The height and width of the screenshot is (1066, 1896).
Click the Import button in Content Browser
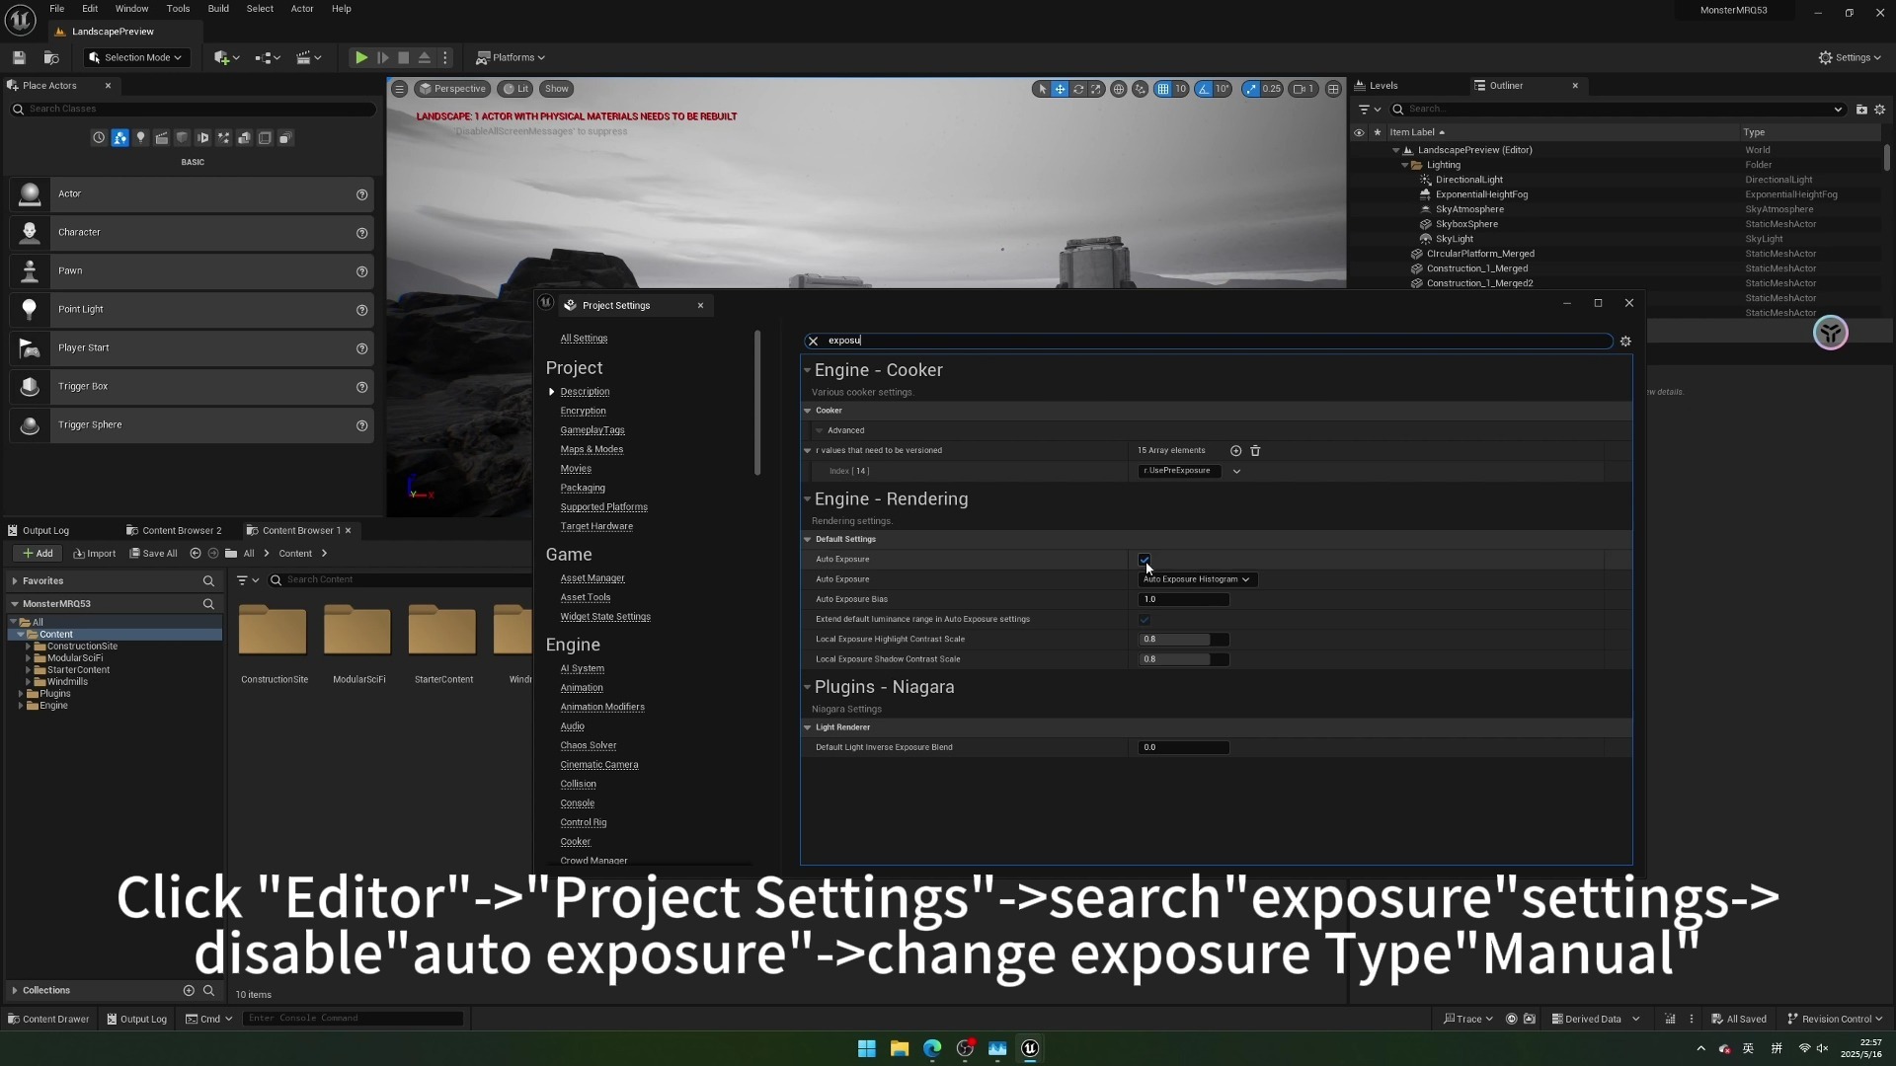[x=95, y=554]
